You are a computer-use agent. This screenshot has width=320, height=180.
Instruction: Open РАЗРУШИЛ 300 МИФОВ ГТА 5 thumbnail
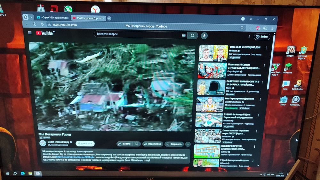211,87
